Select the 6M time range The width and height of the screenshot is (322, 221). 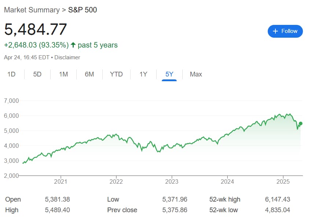point(89,74)
